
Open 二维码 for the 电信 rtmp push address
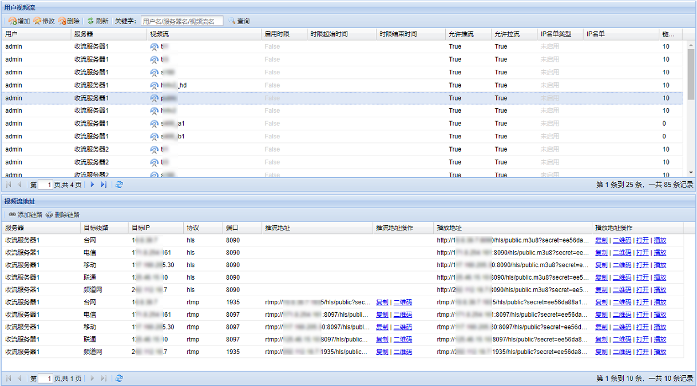(x=402, y=314)
